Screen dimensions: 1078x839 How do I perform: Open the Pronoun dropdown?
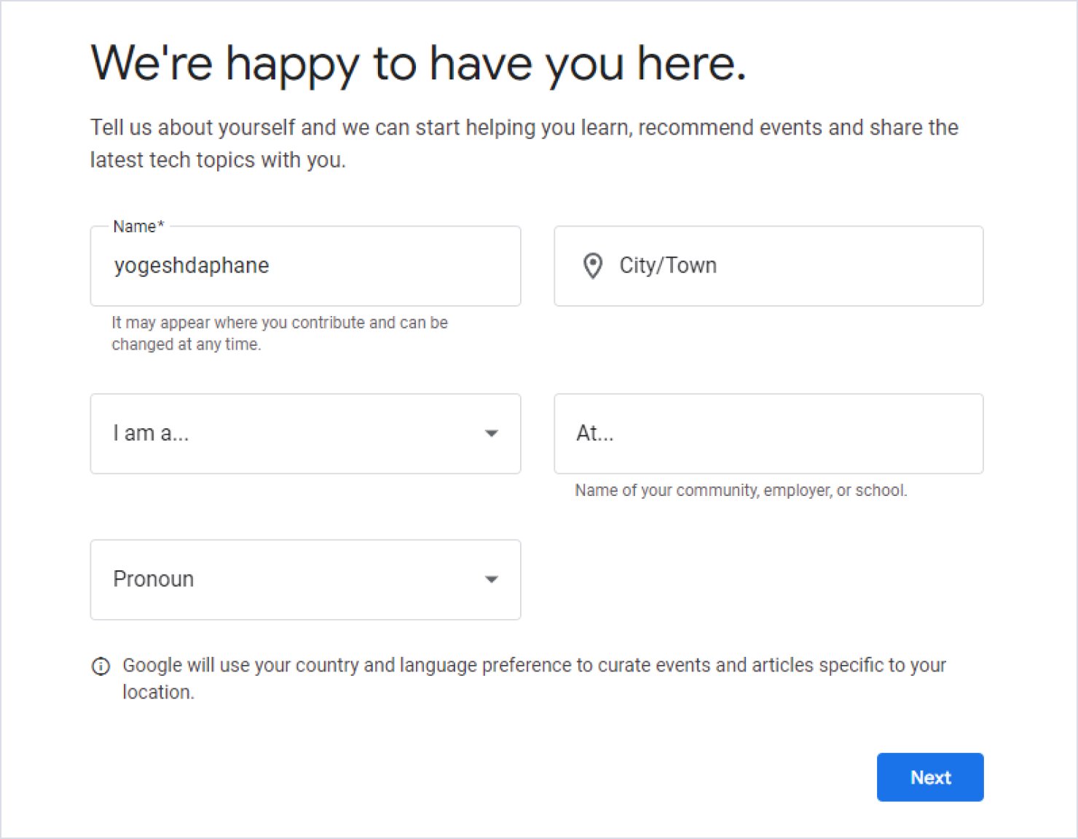click(305, 580)
